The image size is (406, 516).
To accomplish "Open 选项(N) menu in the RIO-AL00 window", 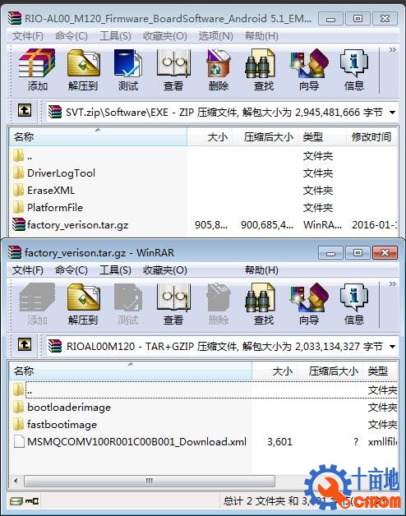I will click(215, 35).
